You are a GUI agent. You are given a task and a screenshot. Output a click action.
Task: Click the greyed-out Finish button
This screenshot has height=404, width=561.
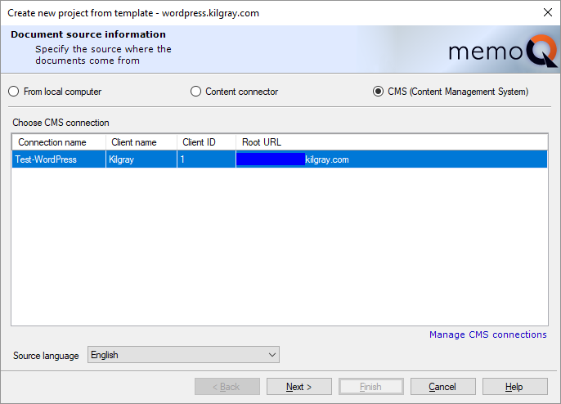point(371,387)
